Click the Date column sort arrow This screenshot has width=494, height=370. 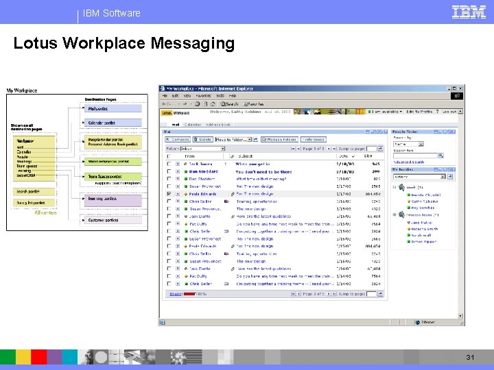click(353, 156)
